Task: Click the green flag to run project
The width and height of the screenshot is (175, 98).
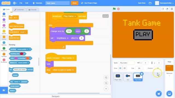Action: (114, 9)
